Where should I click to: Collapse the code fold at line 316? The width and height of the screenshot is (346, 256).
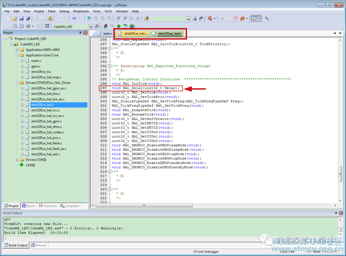coord(109,172)
